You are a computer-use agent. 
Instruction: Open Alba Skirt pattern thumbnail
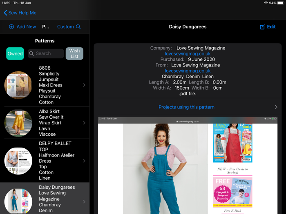[18, 123]
